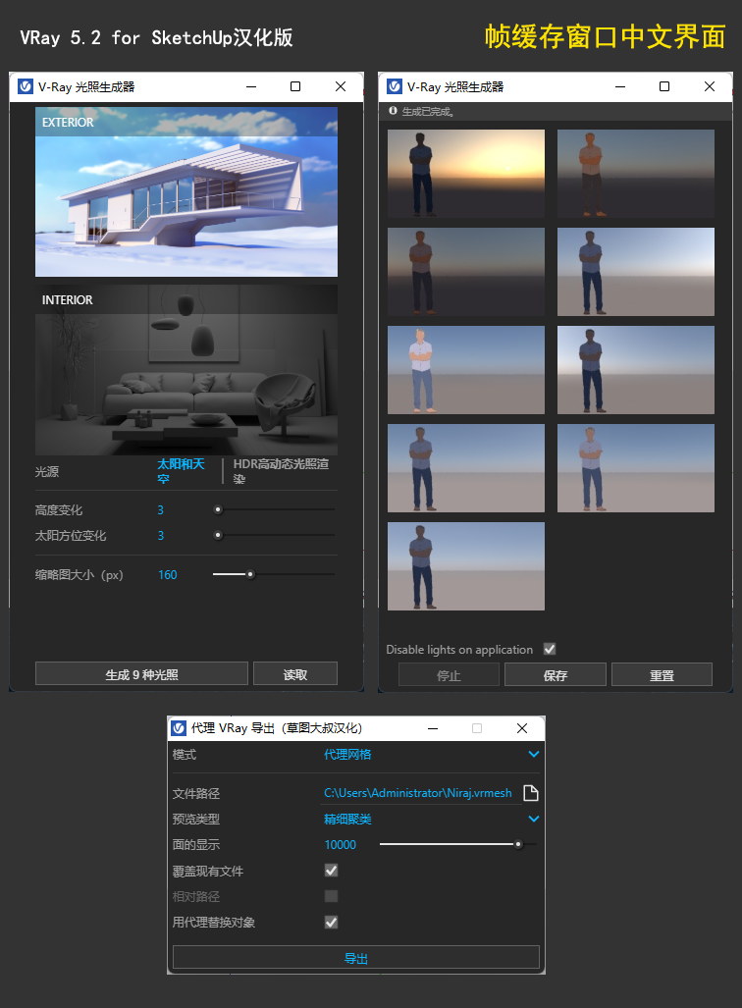The height and width of the screenshot is (1008, 742).
Task: Open file browse icon next to file path
Action: point(530,793)
